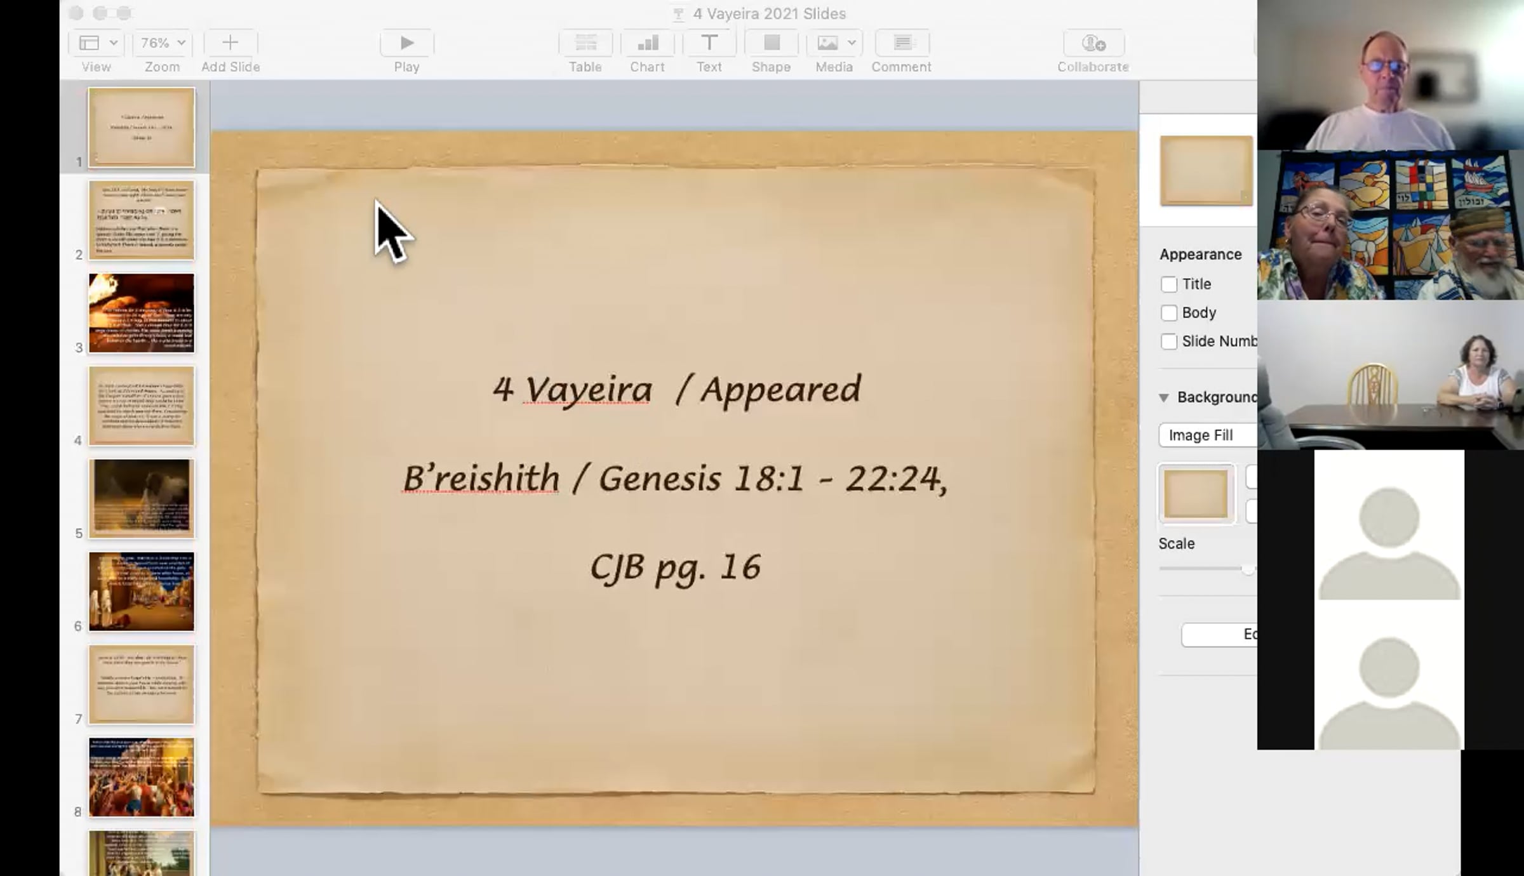
Task: Insert a Table from the toolbar
Action: 585,43
